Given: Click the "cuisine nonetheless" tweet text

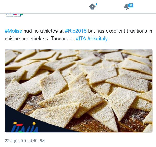Looking at the screenshot, I should tap(26, 39).
